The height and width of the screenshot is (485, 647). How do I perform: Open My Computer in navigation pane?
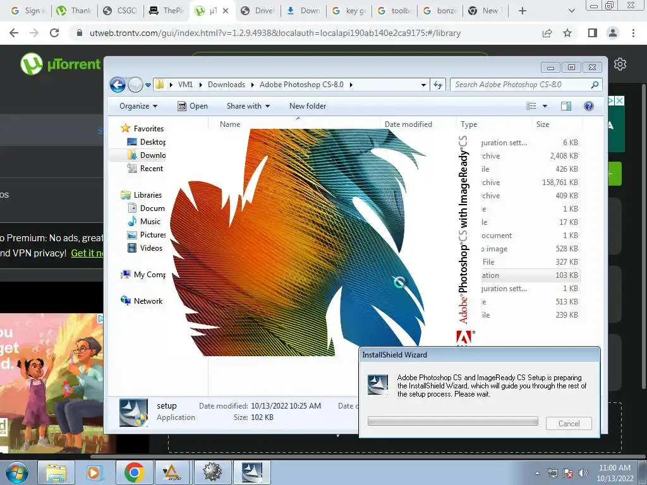(143, 275)
